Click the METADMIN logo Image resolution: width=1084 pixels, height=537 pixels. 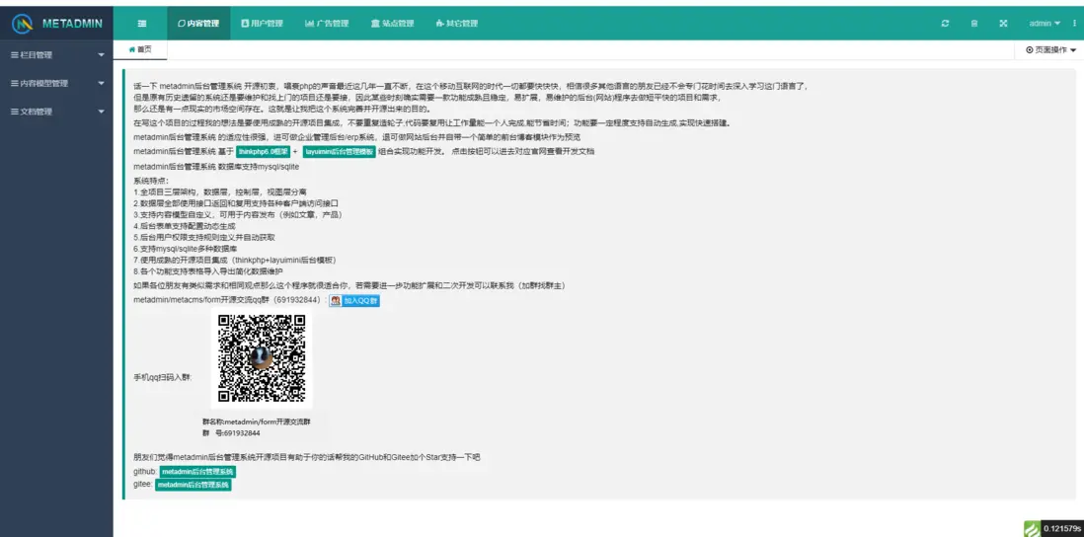[x=56, y=24]
